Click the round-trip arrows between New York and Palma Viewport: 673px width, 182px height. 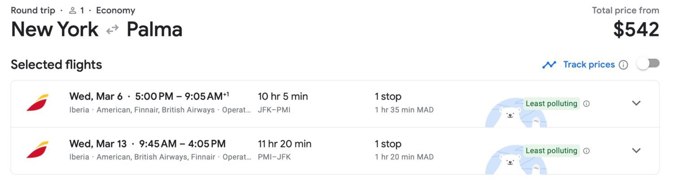(112, 30)
